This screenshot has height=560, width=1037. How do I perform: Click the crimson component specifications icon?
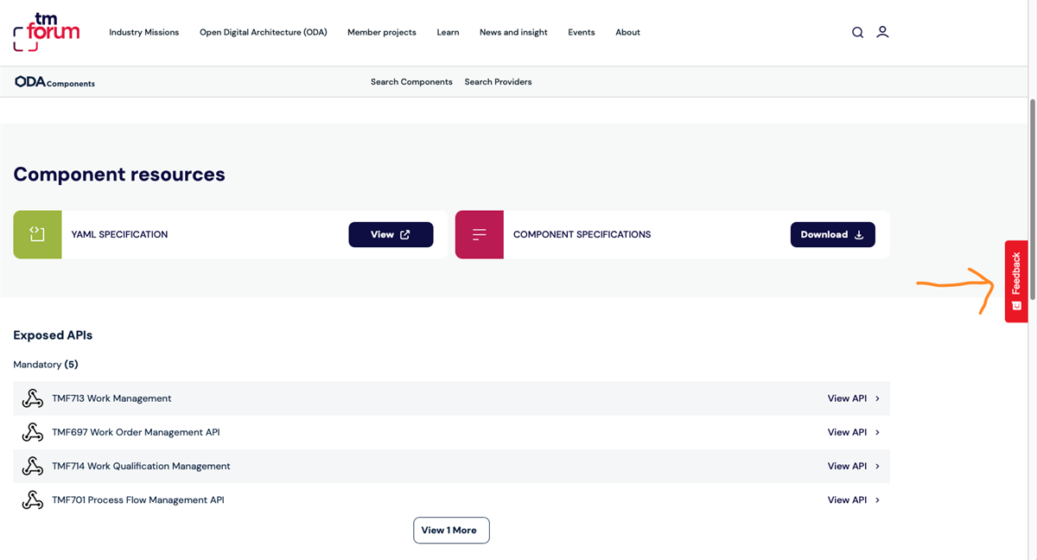point(479,234)
